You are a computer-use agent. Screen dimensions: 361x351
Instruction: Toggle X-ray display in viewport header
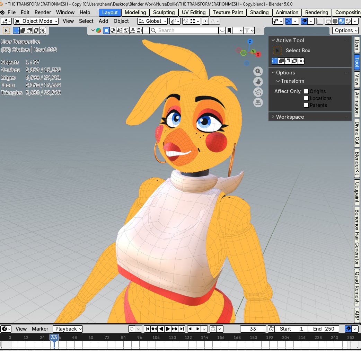point(319,21)
